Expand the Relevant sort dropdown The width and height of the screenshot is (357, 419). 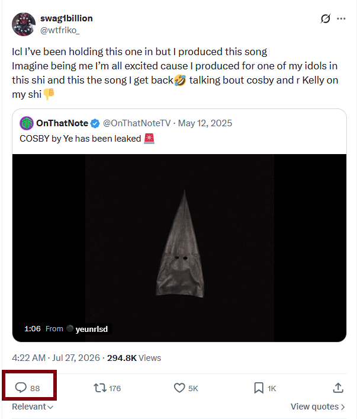click(33, 407)
